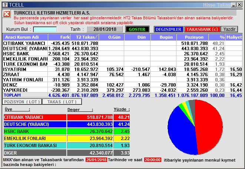
Task: Click cyan TURK EKONOMI BANKASI legend swatch
Action: (35, 146)
